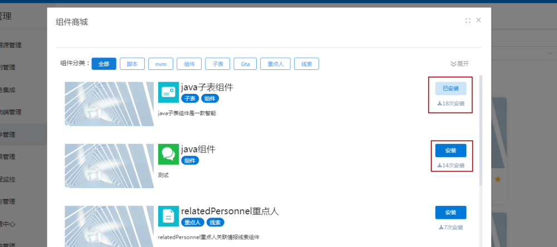Select the 线索 category filter
Image resolution: width=557 pixels, height=247 pixels.
point(306,64)
